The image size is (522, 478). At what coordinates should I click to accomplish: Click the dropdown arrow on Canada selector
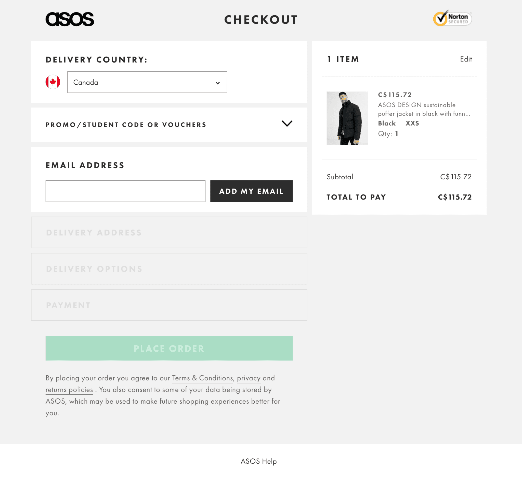[217, 82]
